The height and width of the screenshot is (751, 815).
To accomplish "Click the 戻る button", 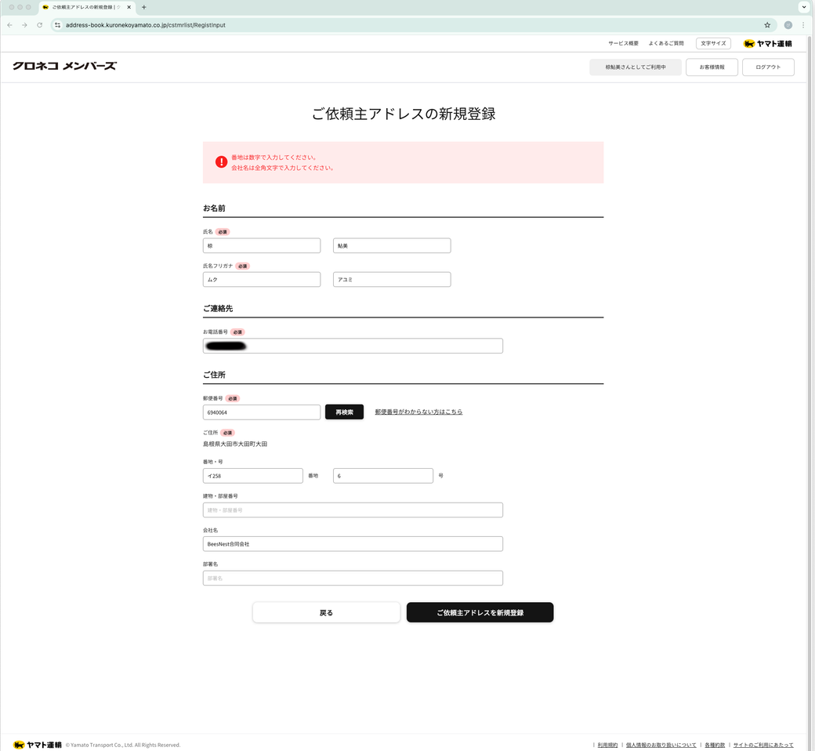I will coord(326,613).
